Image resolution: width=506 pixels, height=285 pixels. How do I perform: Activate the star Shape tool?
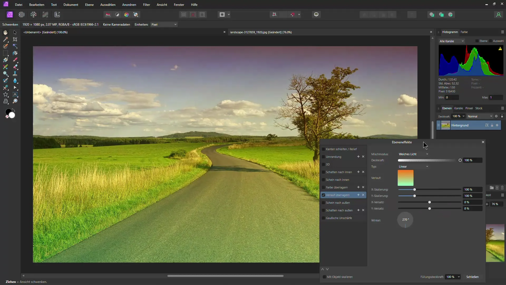pyautogui.click(x=5, y=94)
